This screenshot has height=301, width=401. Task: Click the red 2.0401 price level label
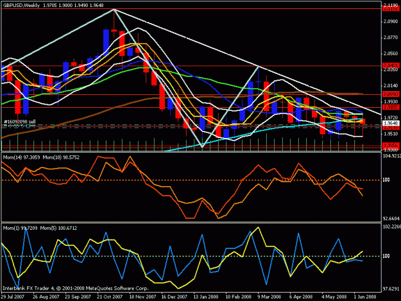(391, 65)
